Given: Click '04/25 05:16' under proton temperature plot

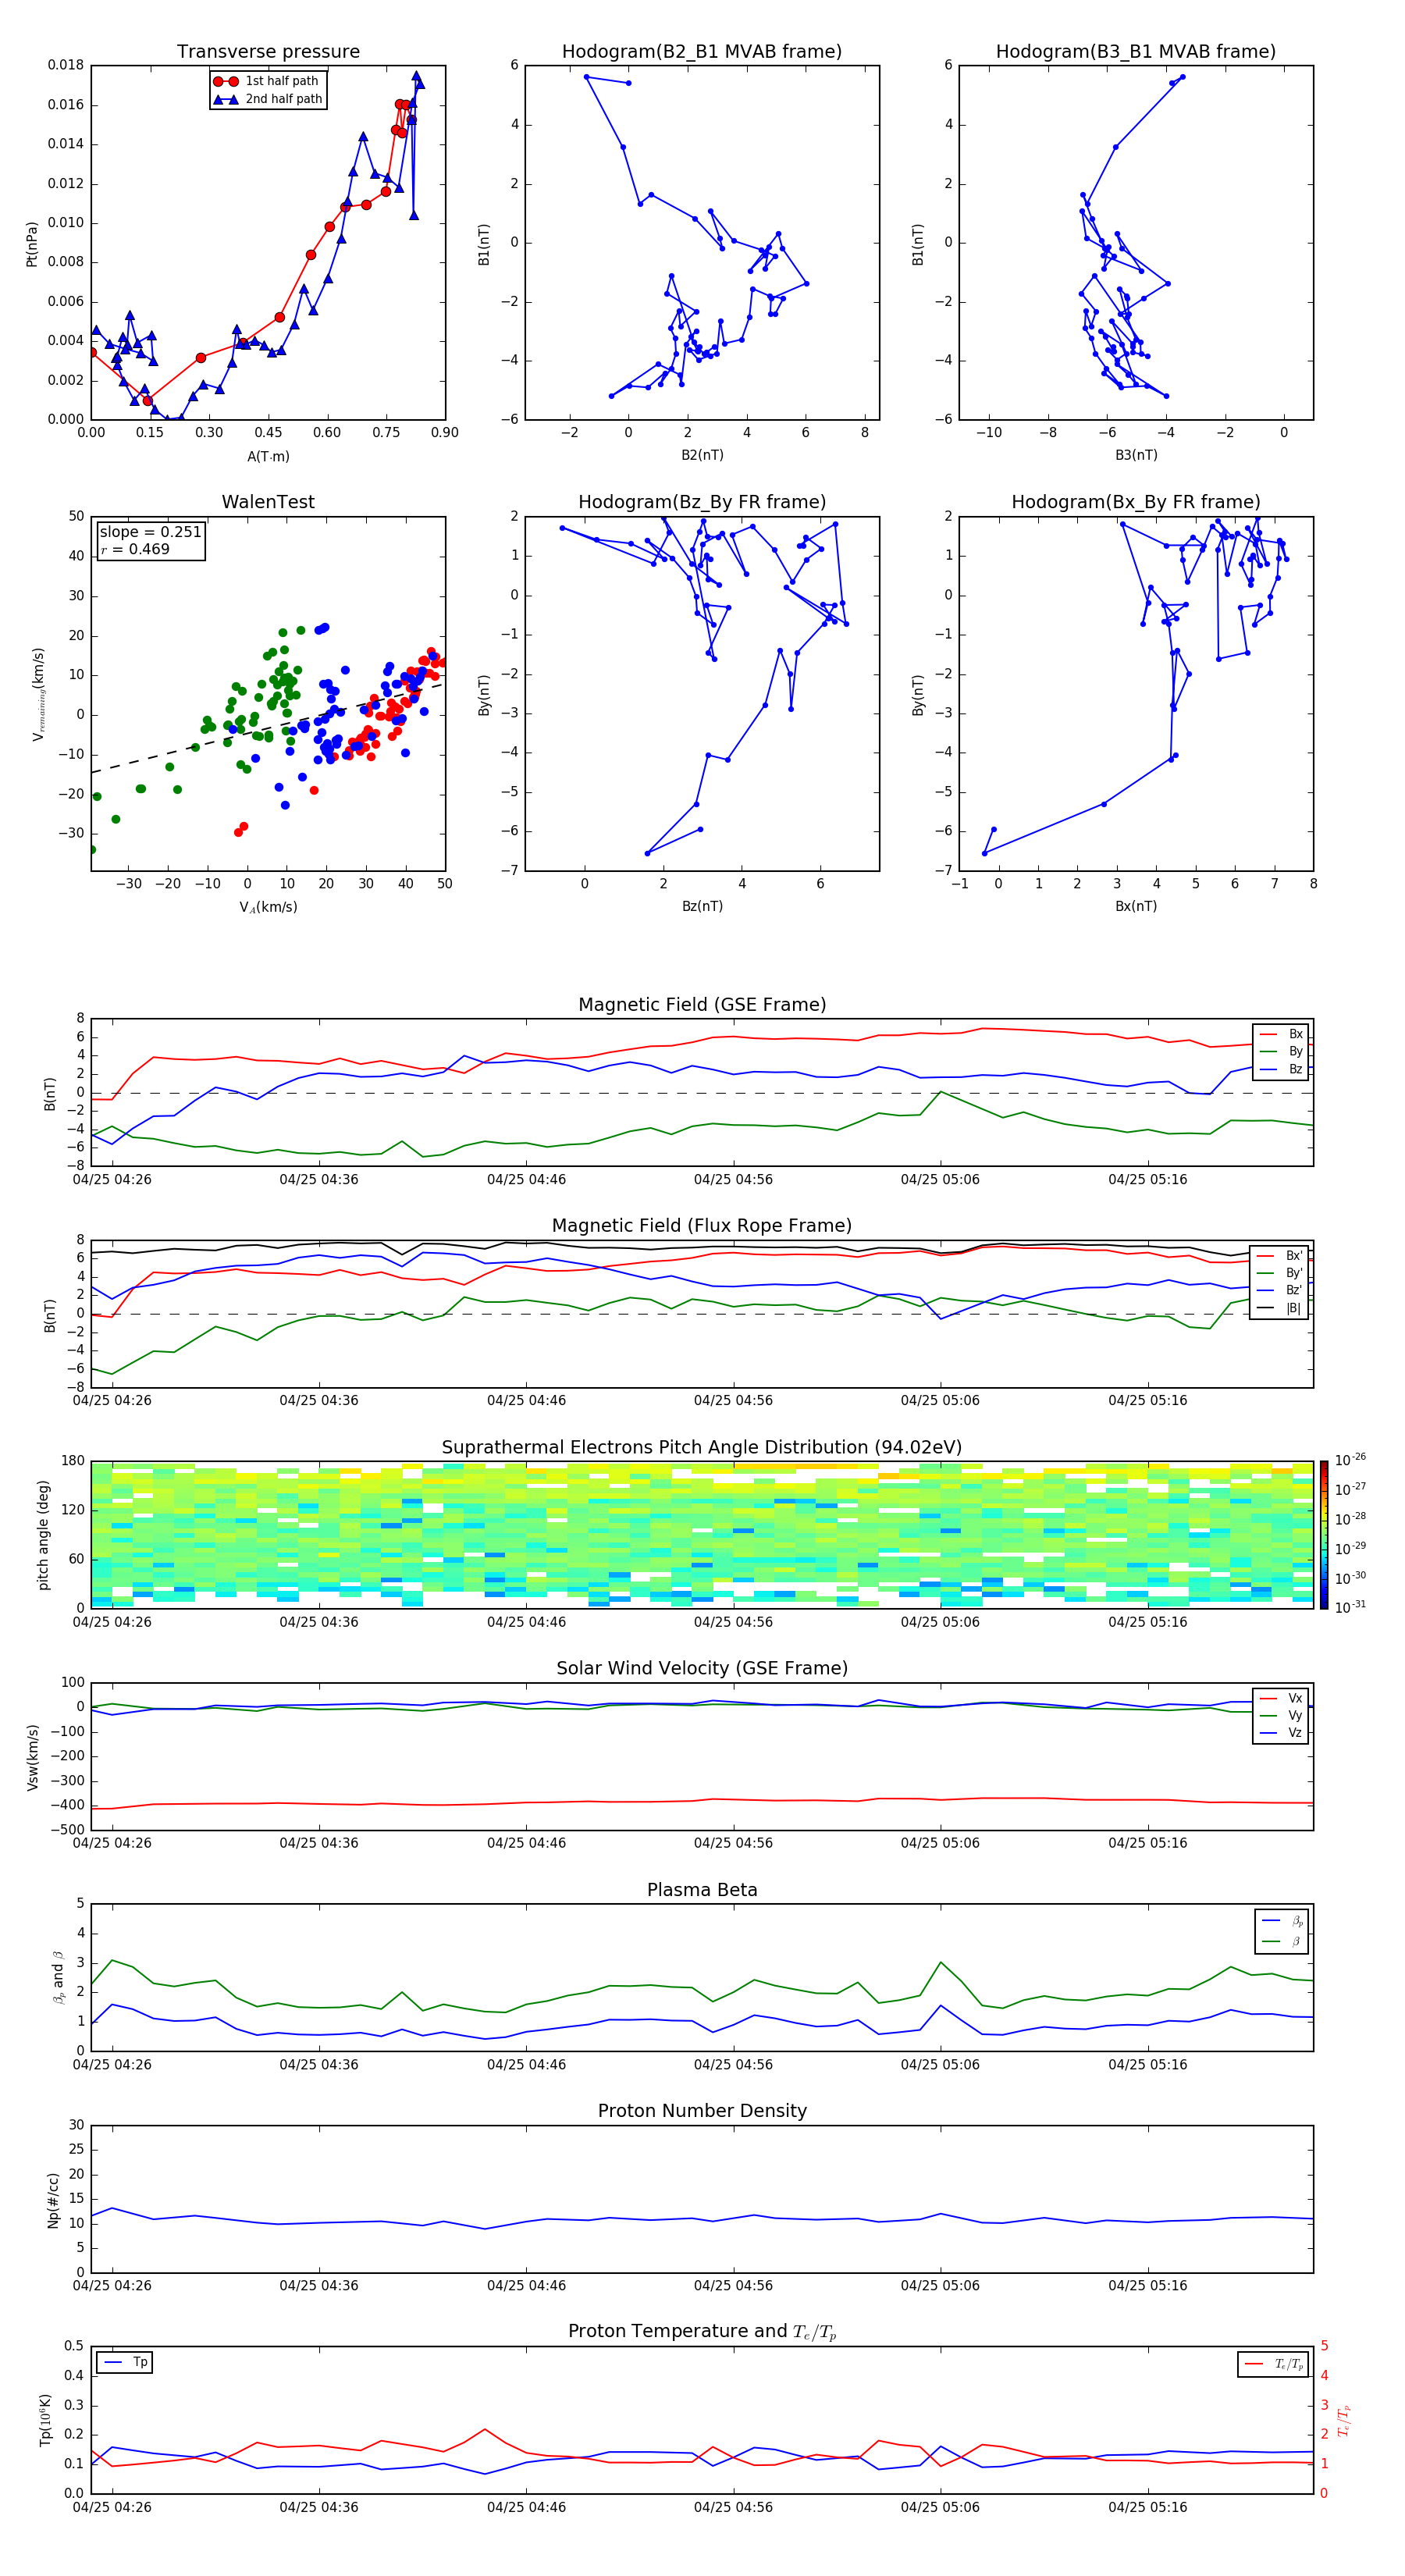Looking at the screenshot, I should [x=1147, y=2507].
